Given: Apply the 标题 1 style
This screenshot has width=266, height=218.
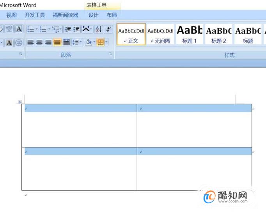Looking at the screenshot, I should [x=190, y=34].
